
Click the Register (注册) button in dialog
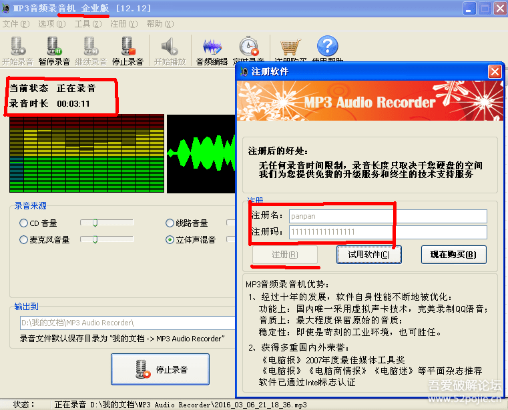[285, 255]
